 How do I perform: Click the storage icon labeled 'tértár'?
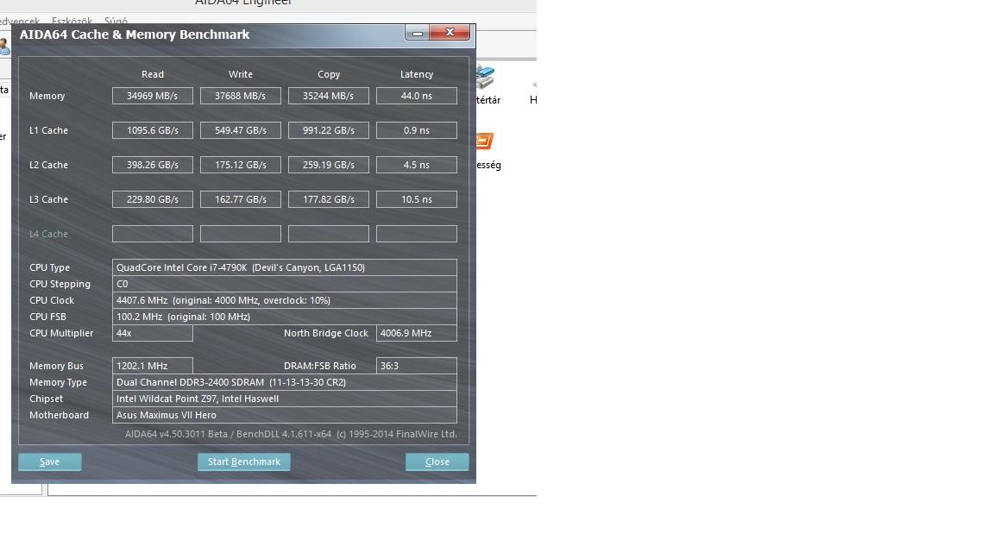485,77
